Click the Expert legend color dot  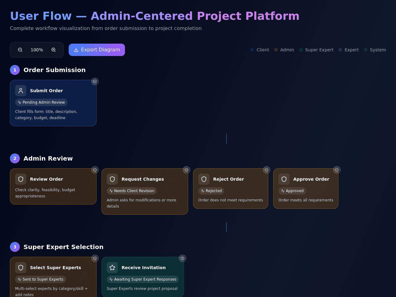[x=340, y=50]
